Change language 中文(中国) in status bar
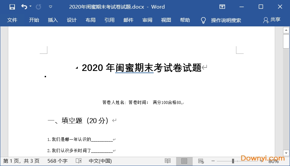Viewport: 290px width, 166px height. tap(100, 161)
